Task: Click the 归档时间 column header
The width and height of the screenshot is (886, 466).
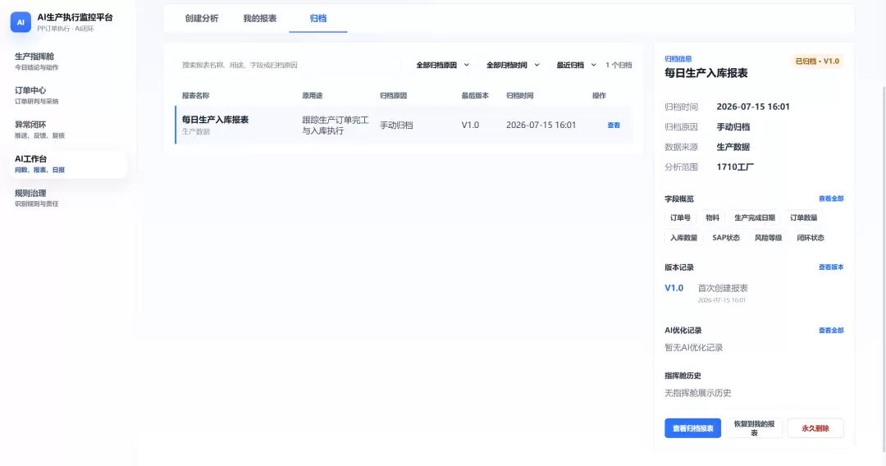Action: point(520,95)
